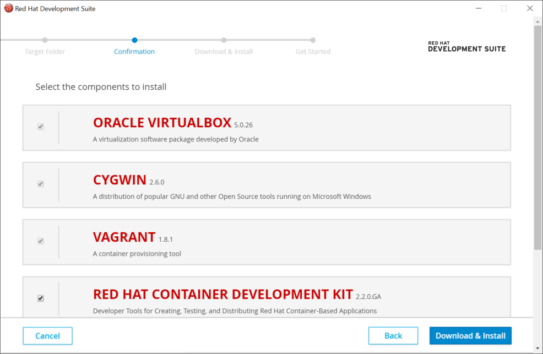This screenshot has height=354, width=543.
Task: Uncheck the Vagrant component checkbox
Action: pos(40,241)
